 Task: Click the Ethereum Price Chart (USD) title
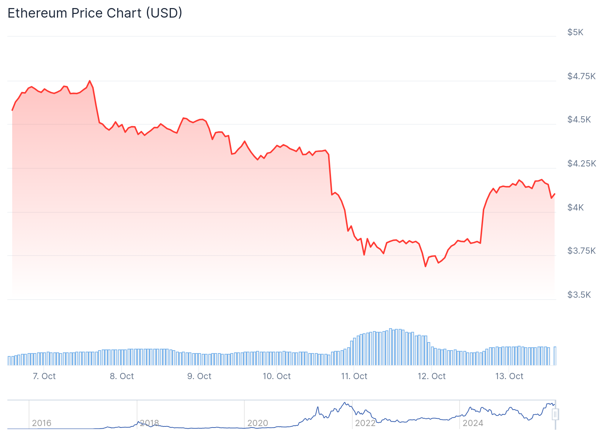click(95, 13)
